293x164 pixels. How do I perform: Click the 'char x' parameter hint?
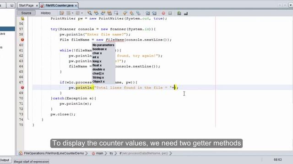(x=97, y=53)
